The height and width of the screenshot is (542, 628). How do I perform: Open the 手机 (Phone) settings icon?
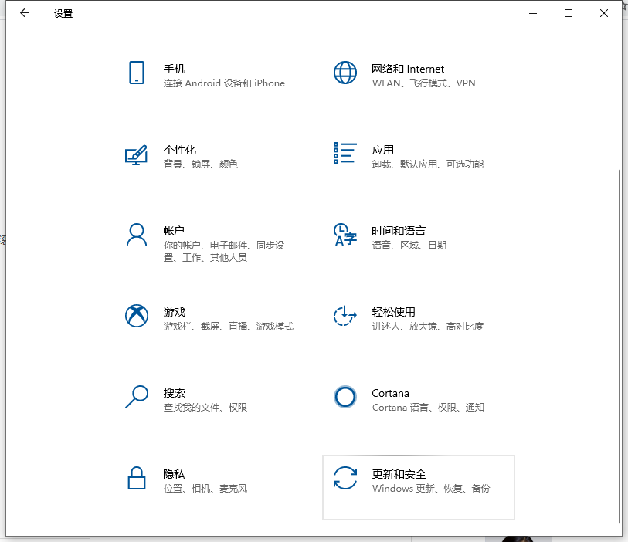click(137, 73)
